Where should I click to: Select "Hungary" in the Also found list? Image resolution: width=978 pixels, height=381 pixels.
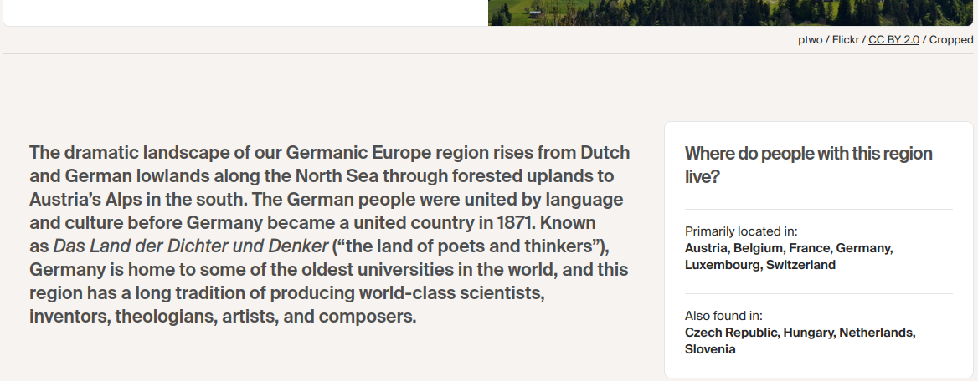(810, 333)
